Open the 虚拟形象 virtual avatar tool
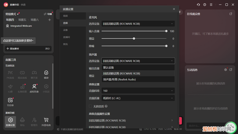Image resolution: width=238 pixels, height=134 pixels. (34, 88)
